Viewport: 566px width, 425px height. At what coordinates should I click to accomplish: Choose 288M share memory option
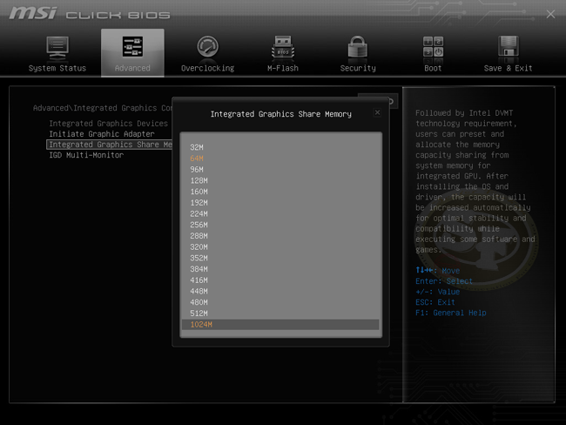[x=280, y=236]
